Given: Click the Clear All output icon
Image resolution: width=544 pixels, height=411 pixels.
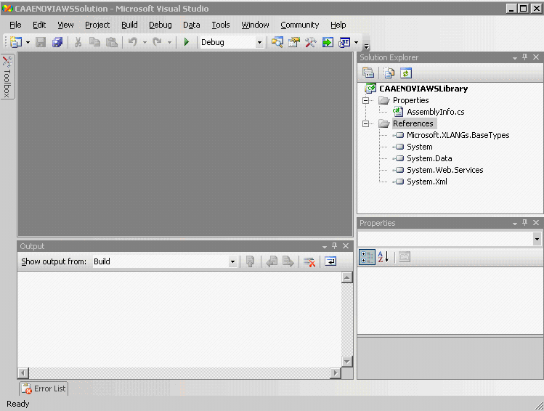Looking at the screenshot, I should point(309,261).
